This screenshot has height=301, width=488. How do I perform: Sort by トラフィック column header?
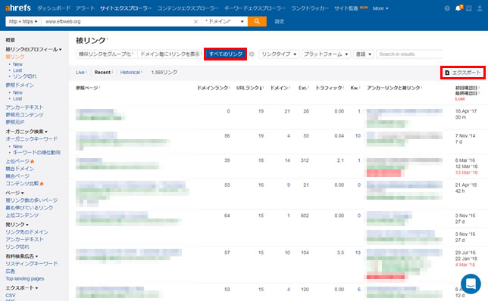(x=330, y=88)
